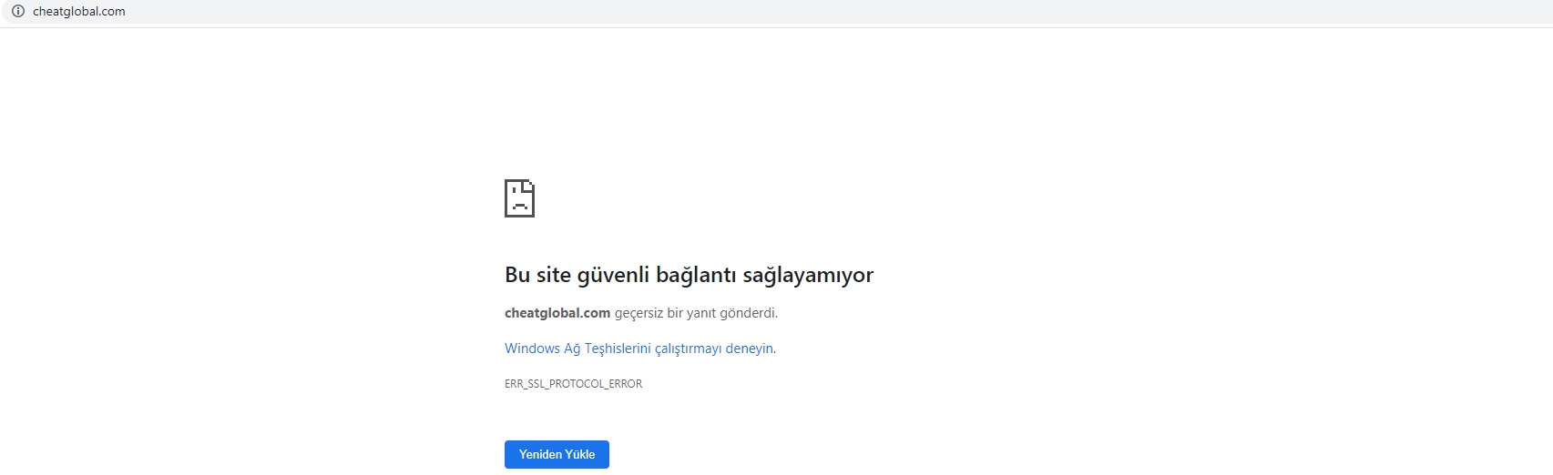Select the cheatglobal.com URL in address bar

(x=79, y=12)
